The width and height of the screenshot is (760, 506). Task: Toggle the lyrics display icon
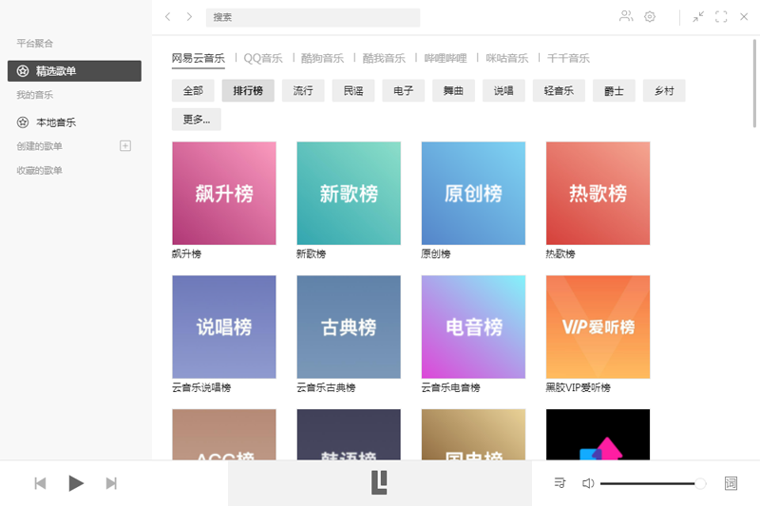click(x=731, y=483)
